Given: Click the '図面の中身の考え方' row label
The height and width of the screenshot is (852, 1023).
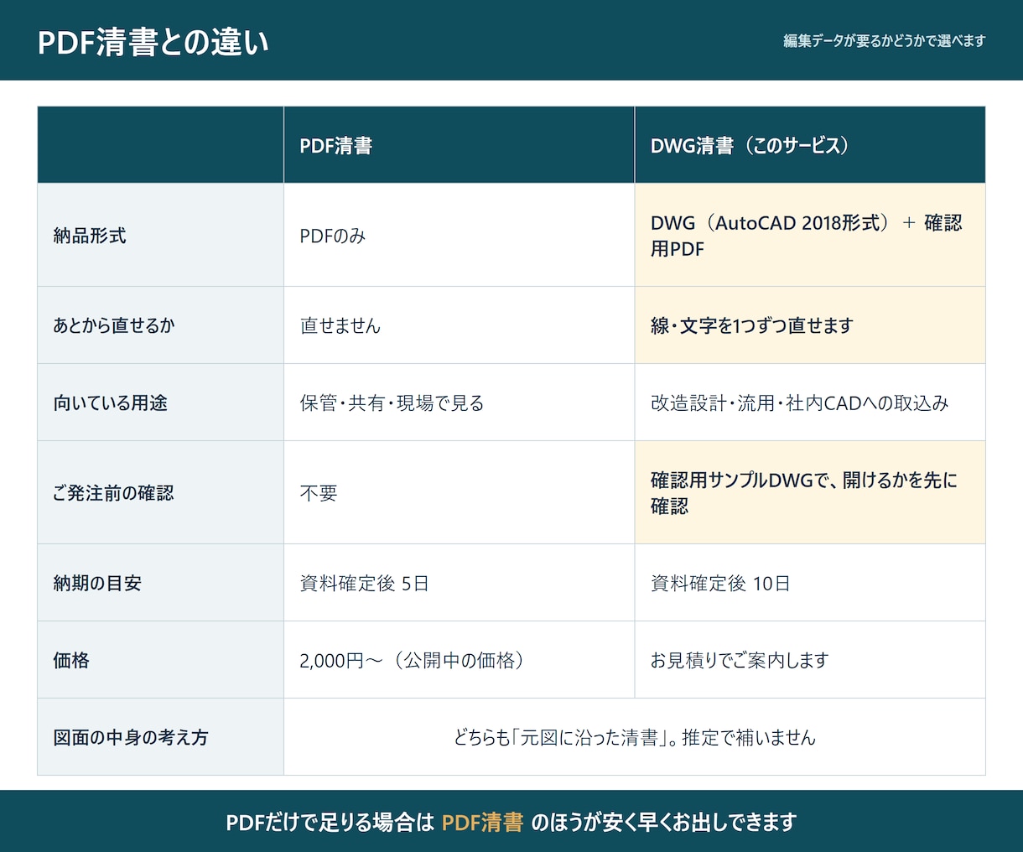Looking at the screenshot, I should click(160, 737).
